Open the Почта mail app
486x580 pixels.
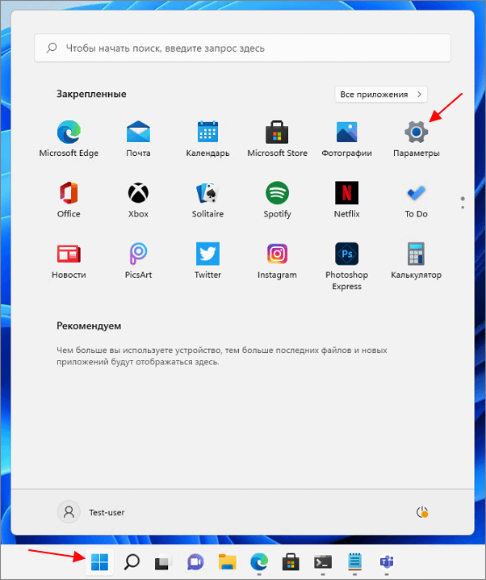pyautogui.click(x=138, y=139)
